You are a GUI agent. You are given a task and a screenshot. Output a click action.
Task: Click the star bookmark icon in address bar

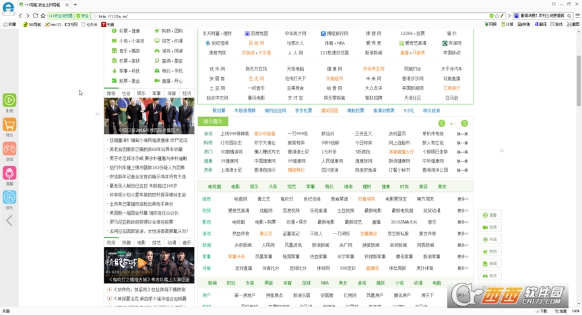497,16
